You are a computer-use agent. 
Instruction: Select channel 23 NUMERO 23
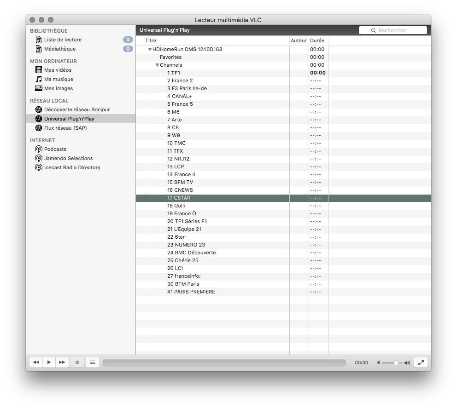click(x=283, y=245)
